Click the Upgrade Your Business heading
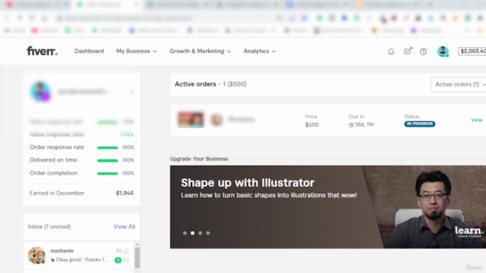 pyautogui.click(x=199, y=158)
